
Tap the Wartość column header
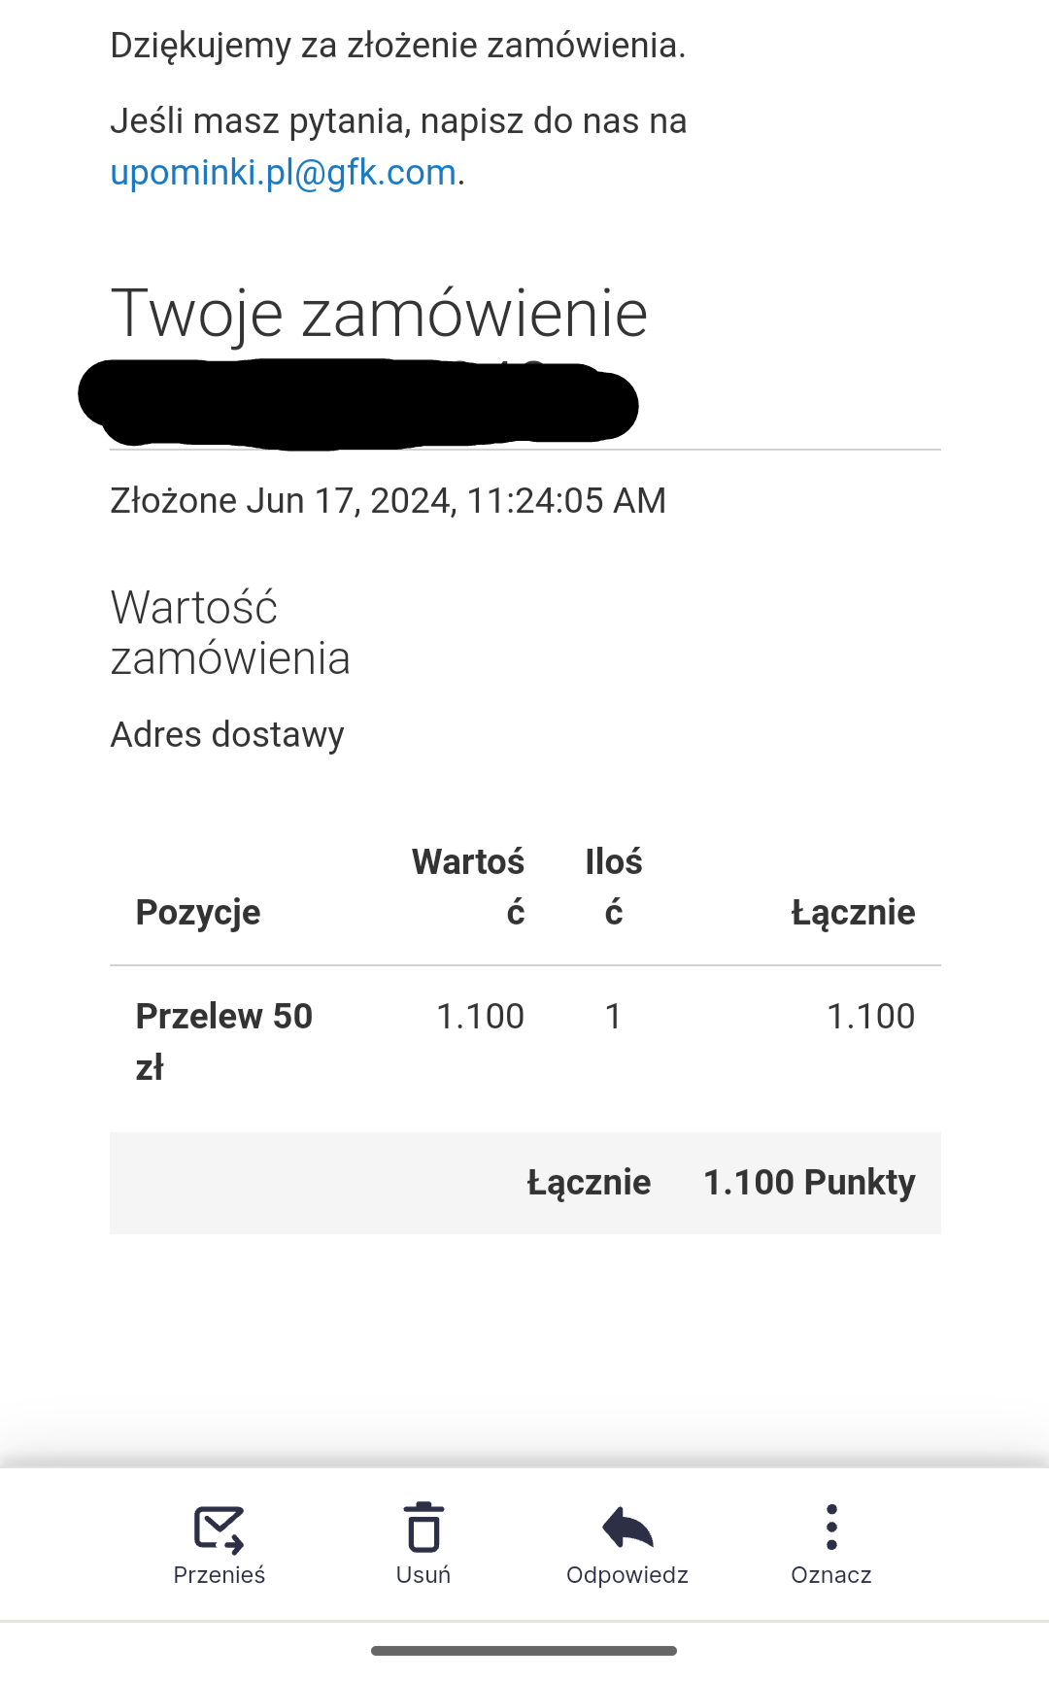coord(468,887)
